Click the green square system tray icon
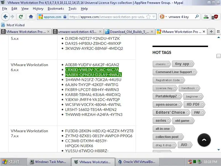Viewport: 221px width, 166px height. coord(195,162)
